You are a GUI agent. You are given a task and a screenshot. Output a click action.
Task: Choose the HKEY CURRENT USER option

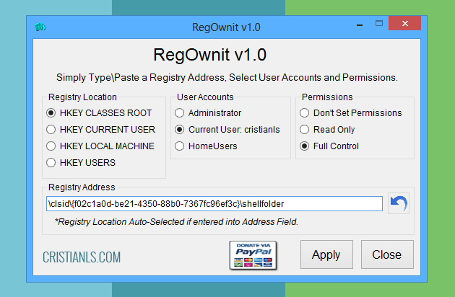point(51,130)
